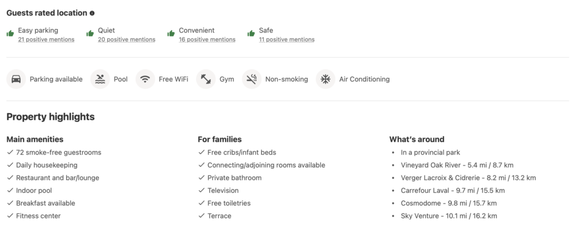The image size is (572, 228).
Task: Click the Property highlights heading
Action: coord(50,117)
